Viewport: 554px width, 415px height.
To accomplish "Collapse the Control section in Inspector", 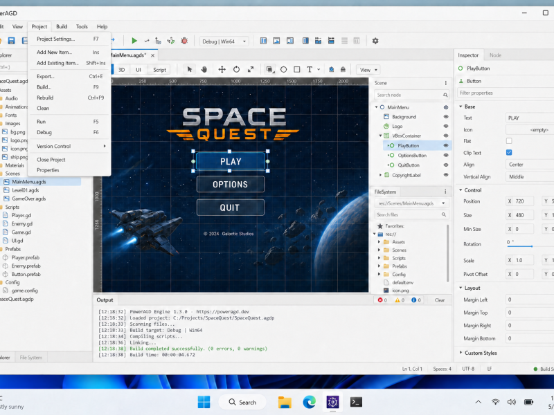I will tap(461, 190).
